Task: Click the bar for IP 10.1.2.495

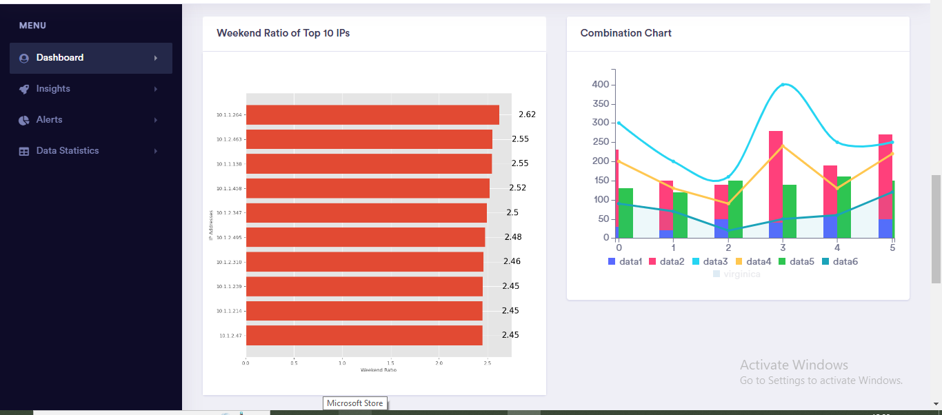Action: click(x=365, y=237)
